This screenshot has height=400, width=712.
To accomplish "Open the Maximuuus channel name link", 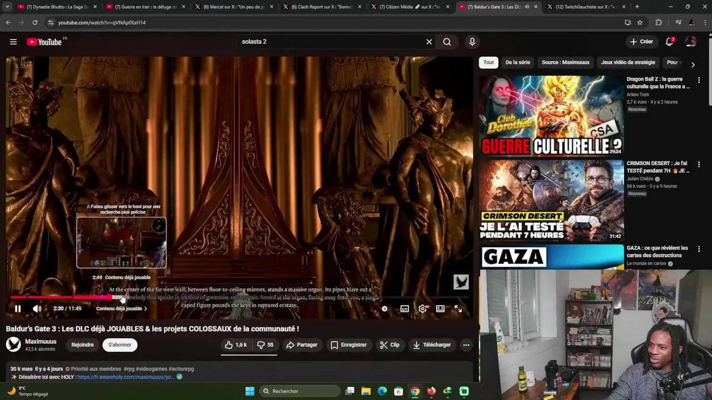I will 41,342.
